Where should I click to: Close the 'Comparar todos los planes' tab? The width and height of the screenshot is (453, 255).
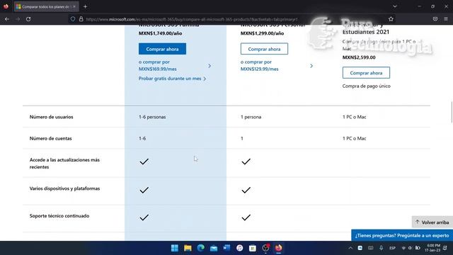click(74, 6)
